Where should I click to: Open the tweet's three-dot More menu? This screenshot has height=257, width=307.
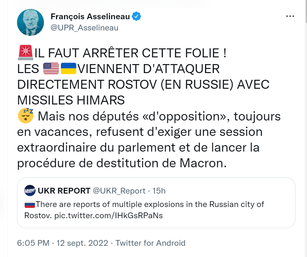coord(290,17)
